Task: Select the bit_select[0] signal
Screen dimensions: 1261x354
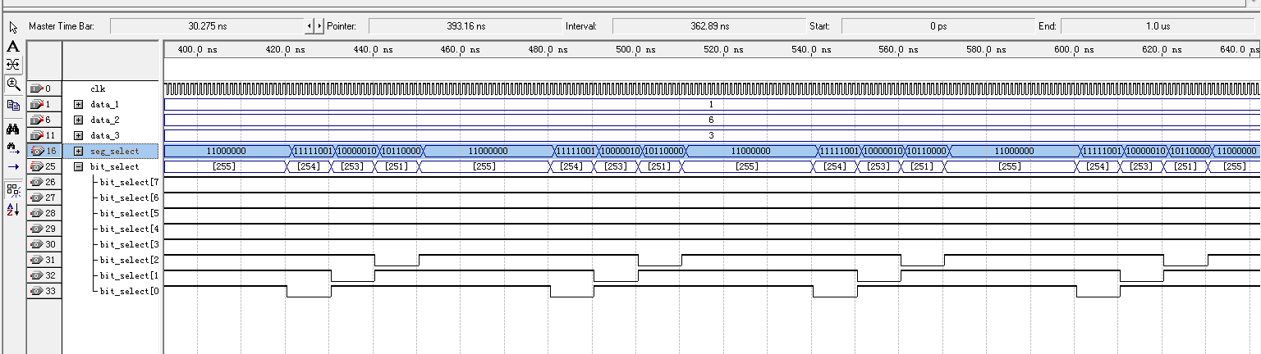Action: coord(129,292)
